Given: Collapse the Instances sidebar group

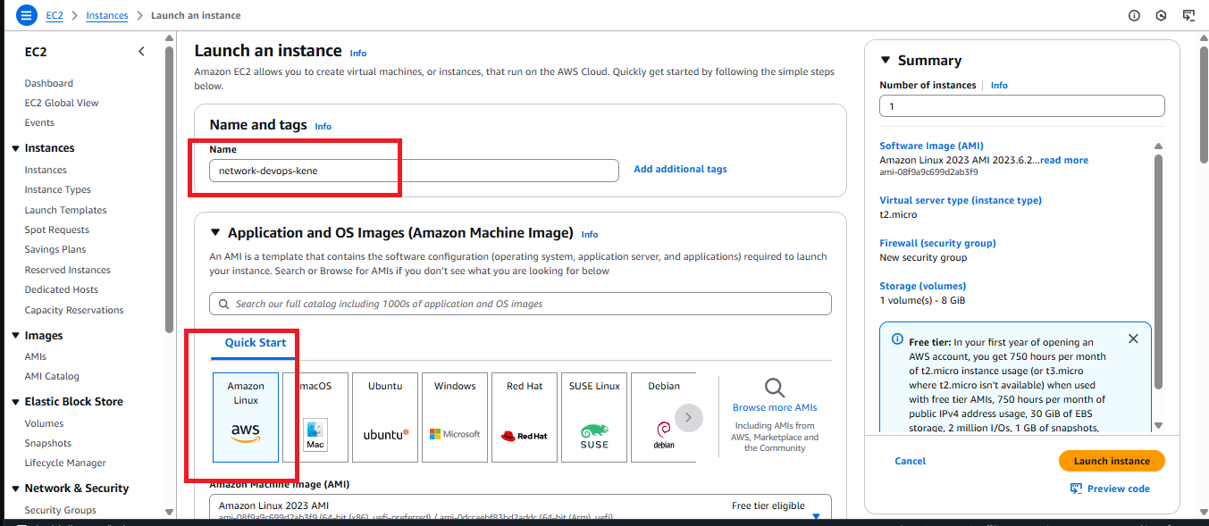Looking at the screenshot, I should click(15, 148).
